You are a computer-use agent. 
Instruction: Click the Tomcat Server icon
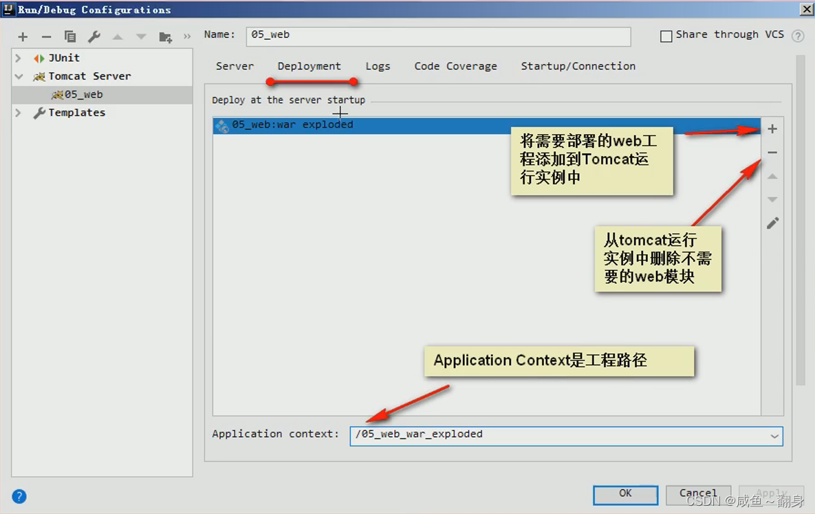point(39,77)
